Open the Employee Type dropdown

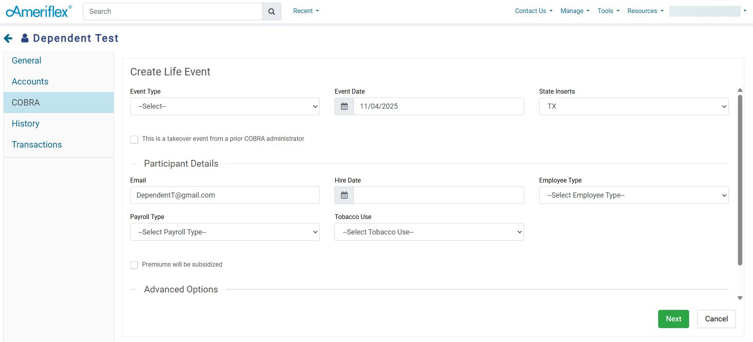click(x=633, y=195)
